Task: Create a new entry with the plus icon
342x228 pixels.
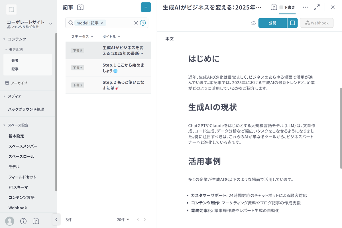Action: pos(146,7)
